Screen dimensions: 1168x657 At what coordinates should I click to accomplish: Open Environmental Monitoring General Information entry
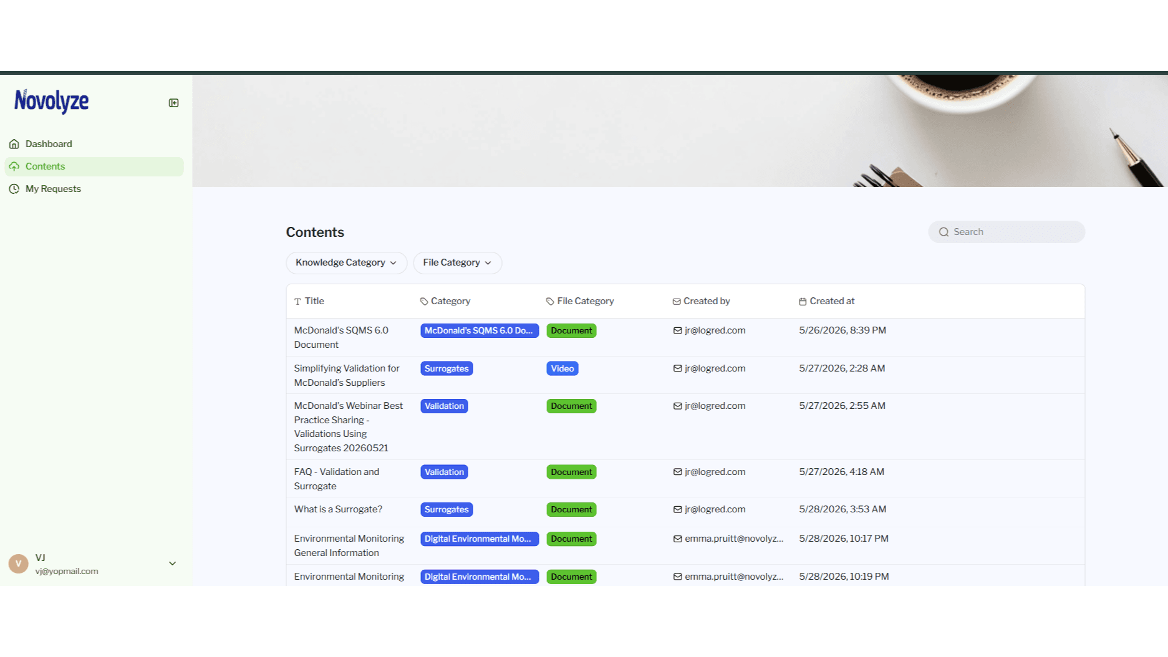pos(349,545)
